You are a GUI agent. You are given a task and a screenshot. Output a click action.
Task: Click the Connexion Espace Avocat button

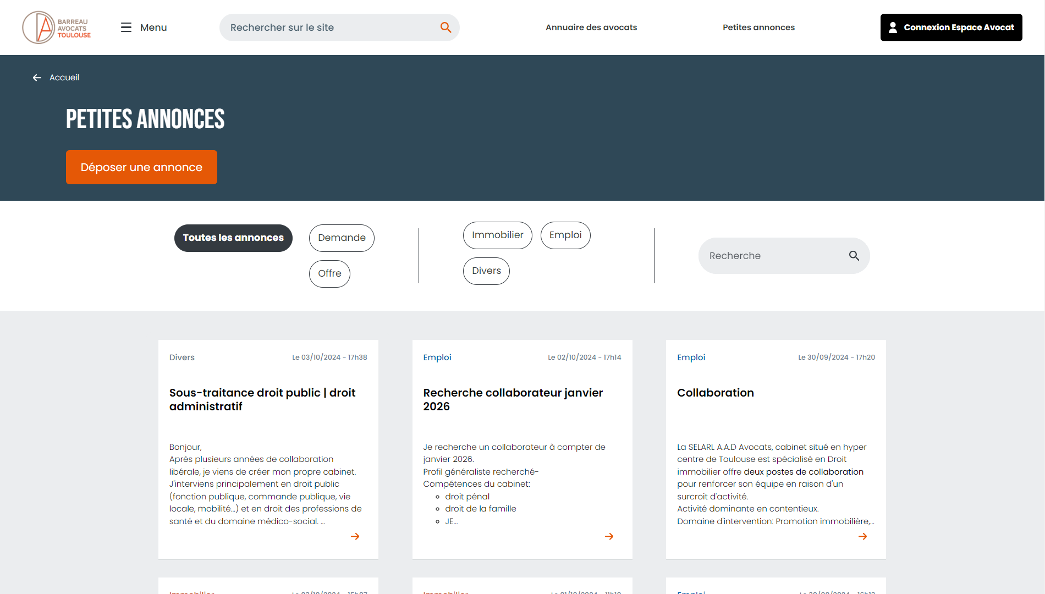point(951,28)
